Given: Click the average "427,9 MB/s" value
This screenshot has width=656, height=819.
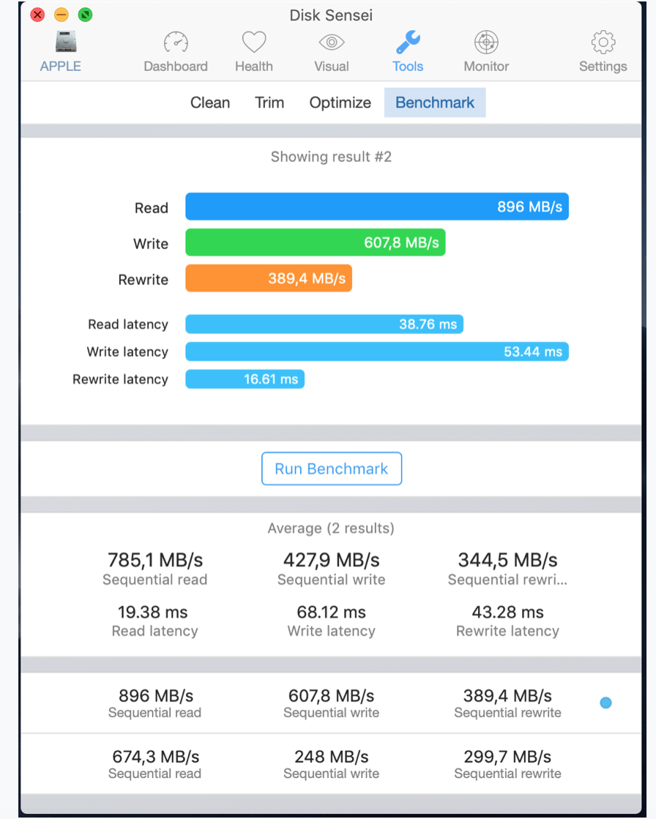Looking at the screenshot, I should (x=332, y=560).
